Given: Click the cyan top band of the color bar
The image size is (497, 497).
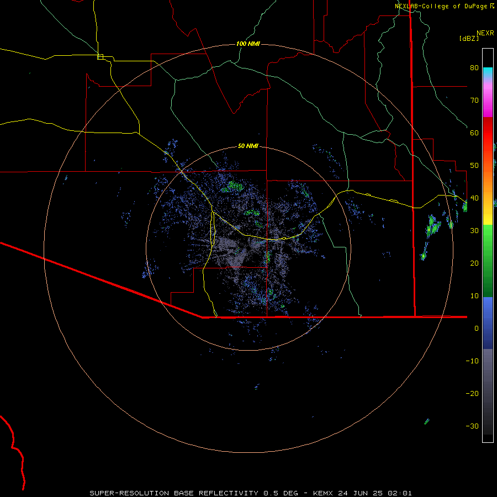Looking at the screenshot, I should pos(488,72).
